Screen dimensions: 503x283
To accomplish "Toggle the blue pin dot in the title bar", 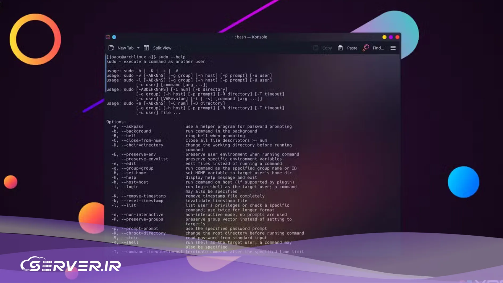I will [114, 37].
